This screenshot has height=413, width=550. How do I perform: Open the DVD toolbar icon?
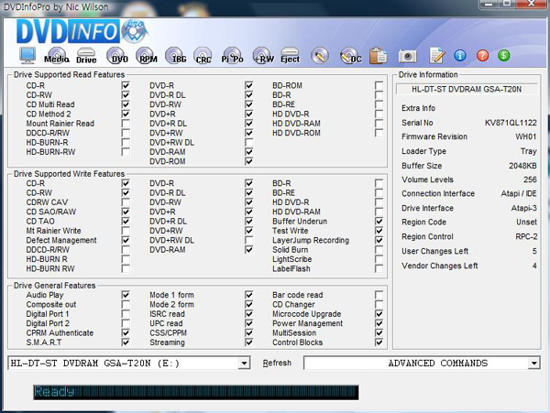click(x=117, y=56)
